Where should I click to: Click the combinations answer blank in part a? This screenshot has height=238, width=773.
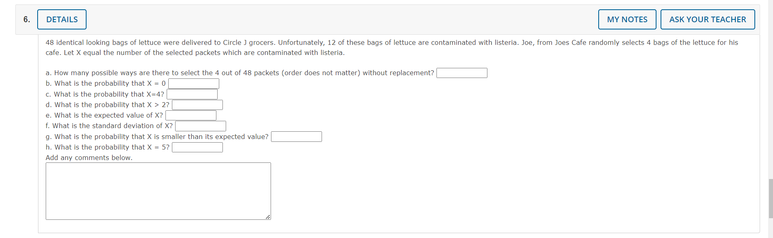coord(462,73)
